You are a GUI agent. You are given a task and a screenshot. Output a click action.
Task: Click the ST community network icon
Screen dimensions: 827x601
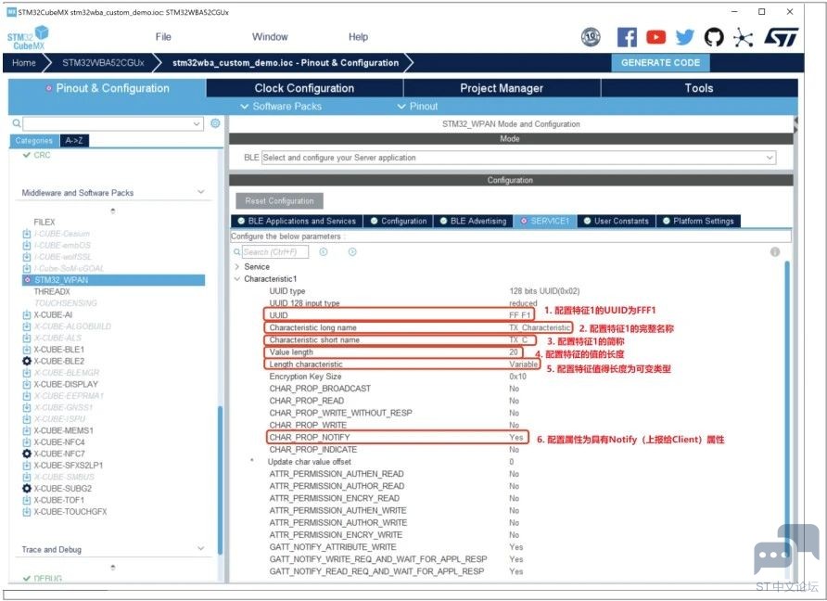point(743,37)
